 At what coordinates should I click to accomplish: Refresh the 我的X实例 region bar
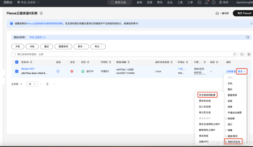pyautogui.click(x=248, y=37)
